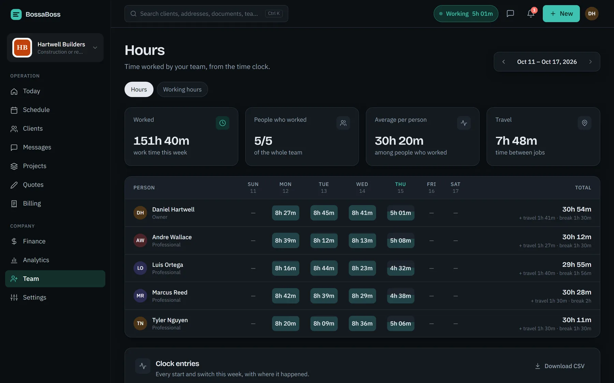The height and width of the screenshot is (383, 614).
Task: Open the DH user avatar menu
Action: [592, 14]
